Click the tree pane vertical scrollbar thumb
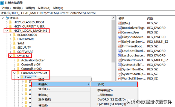The image size is (175, 107). point(113,41)
